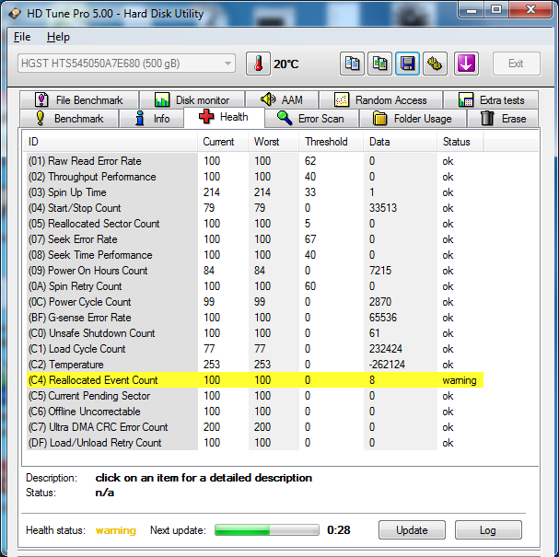
Task: Click the Next update progress bar
Action: coord(266,530)
